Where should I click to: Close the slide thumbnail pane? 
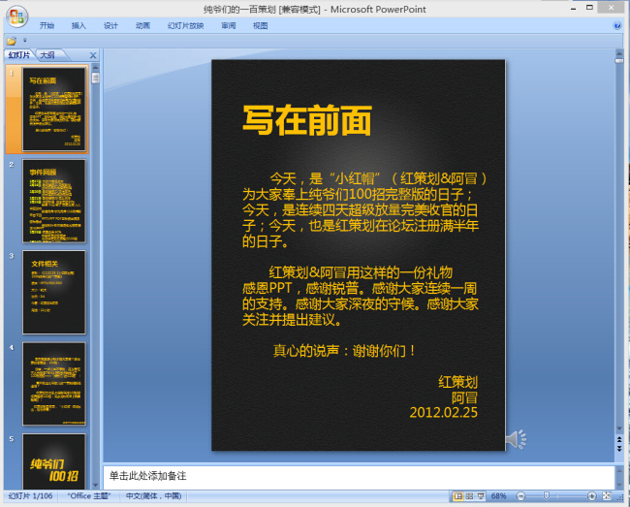click(93, 55)
